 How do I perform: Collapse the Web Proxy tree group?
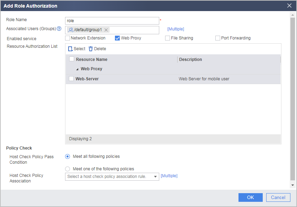[77, 69]
